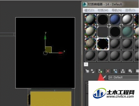Image resolution: width=139 pixels, height=106 pixels.
Task: Select the white sphere sample slot in first row
Action: click(127, 20)
